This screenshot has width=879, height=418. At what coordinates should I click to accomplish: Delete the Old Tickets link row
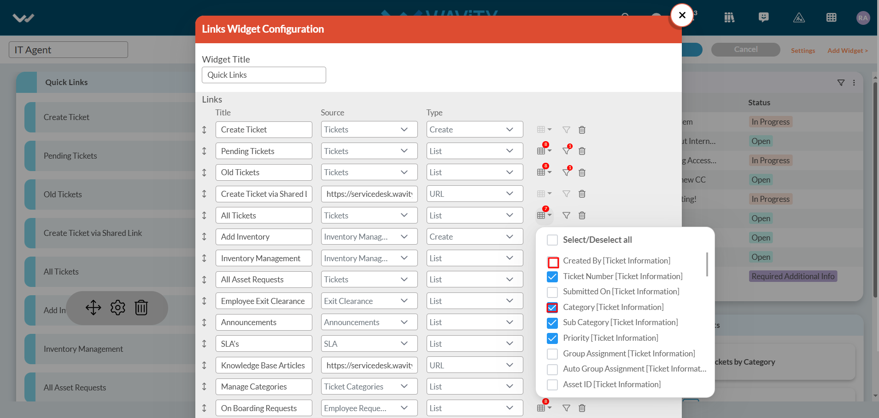click(x=582, y=172)
